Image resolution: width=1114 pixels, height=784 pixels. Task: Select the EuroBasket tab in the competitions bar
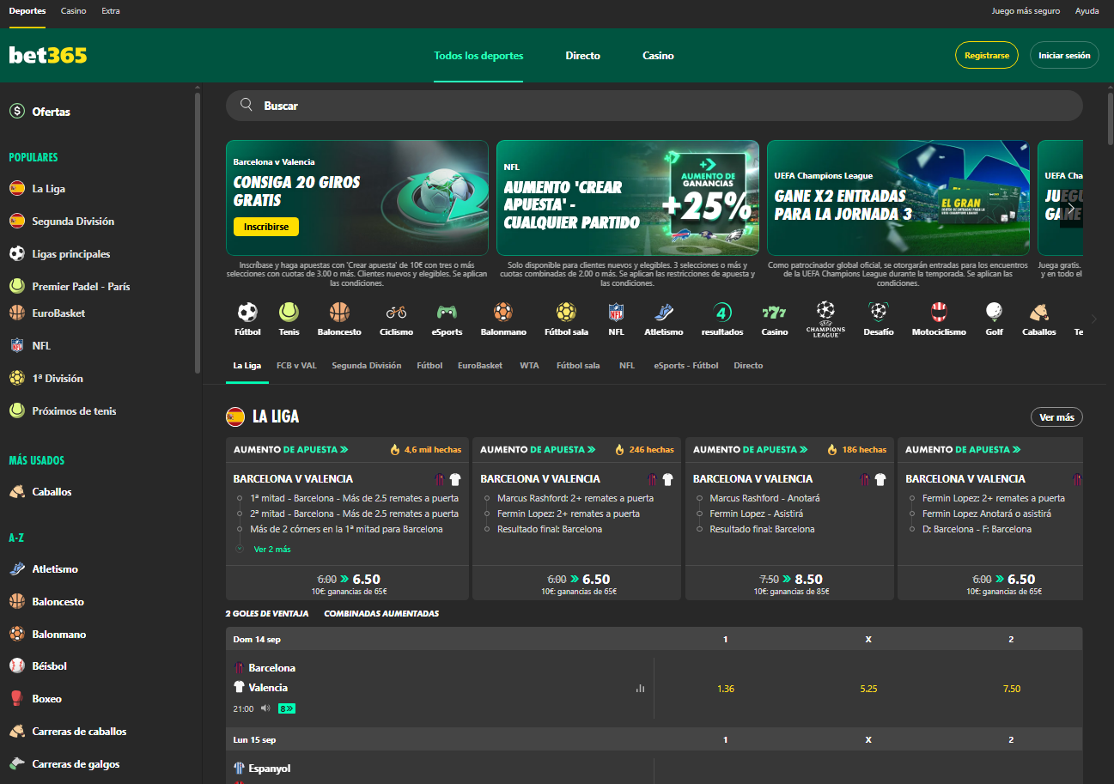pos(480,366)
